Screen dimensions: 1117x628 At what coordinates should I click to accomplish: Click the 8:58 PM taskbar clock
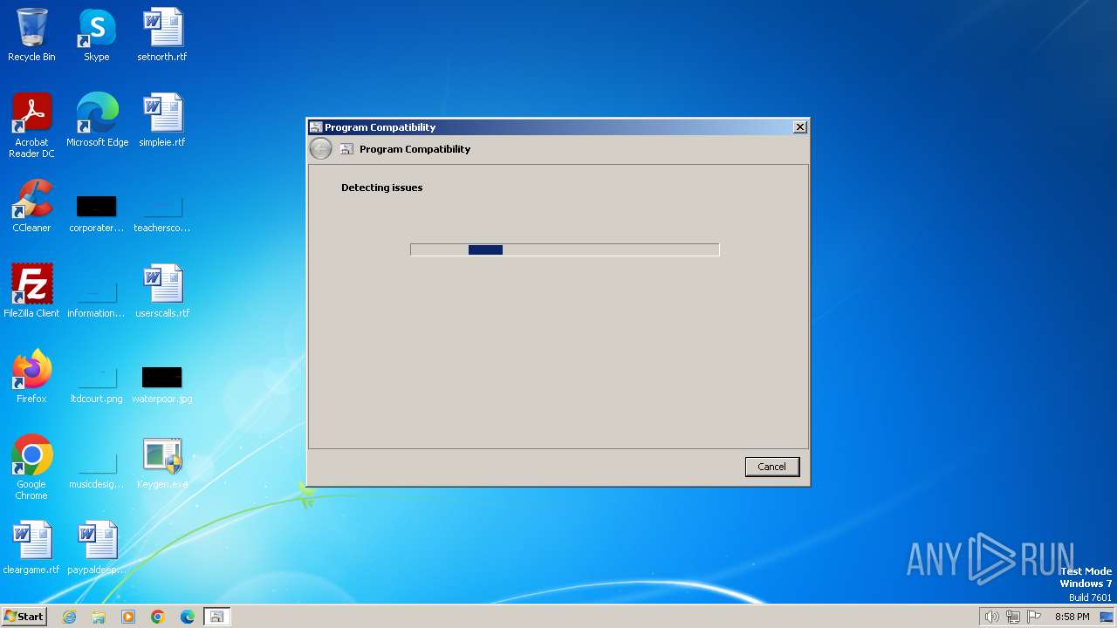click(1072, 617)
